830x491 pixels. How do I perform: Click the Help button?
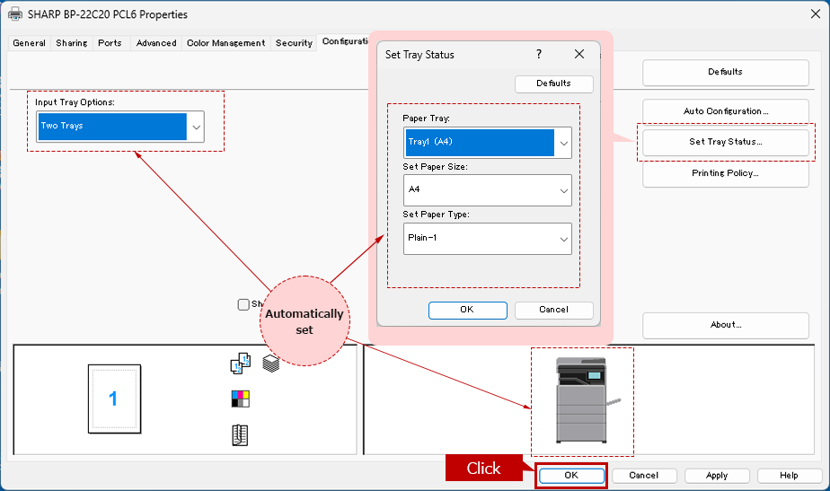pyautogui.click(x=789, y=475)
